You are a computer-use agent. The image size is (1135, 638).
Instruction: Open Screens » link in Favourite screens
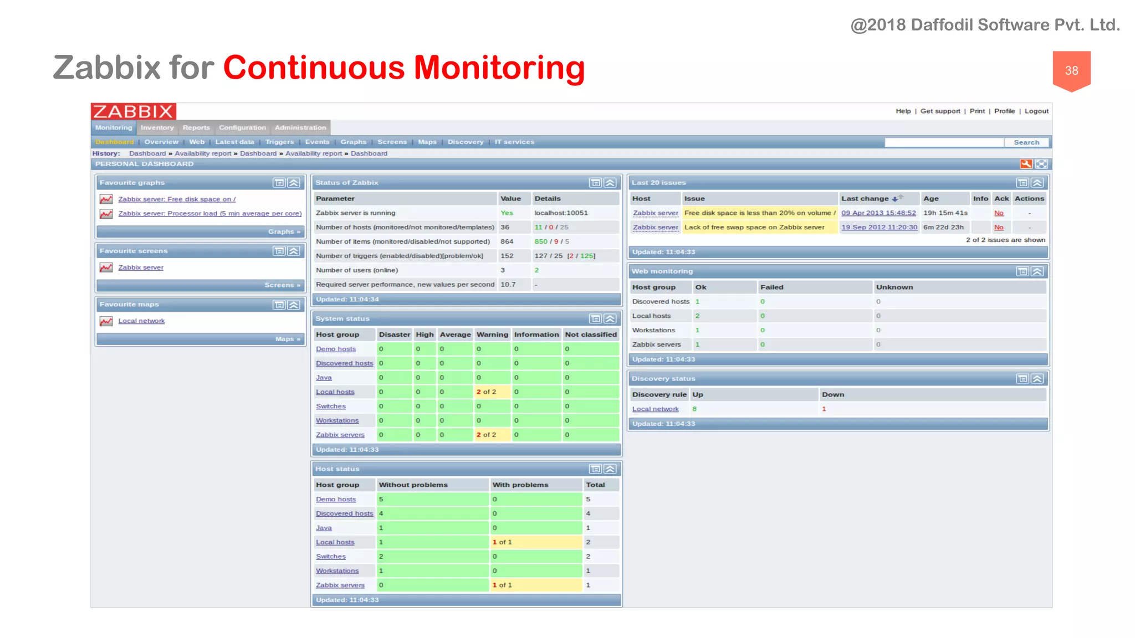[282, 286]
